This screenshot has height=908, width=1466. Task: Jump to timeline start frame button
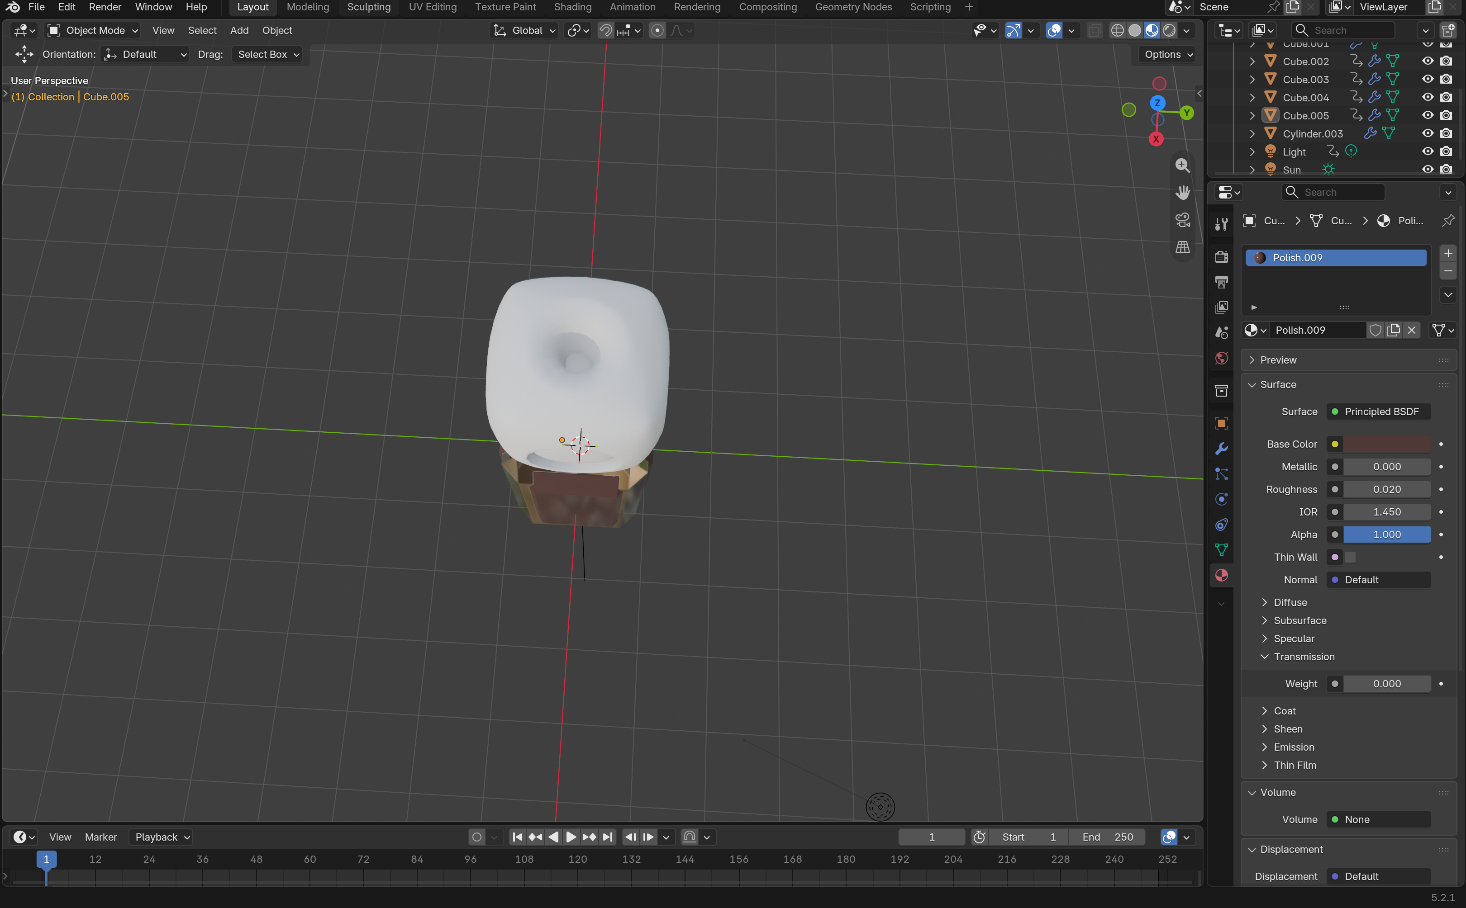pyautogui.click(x=517, y=837)
